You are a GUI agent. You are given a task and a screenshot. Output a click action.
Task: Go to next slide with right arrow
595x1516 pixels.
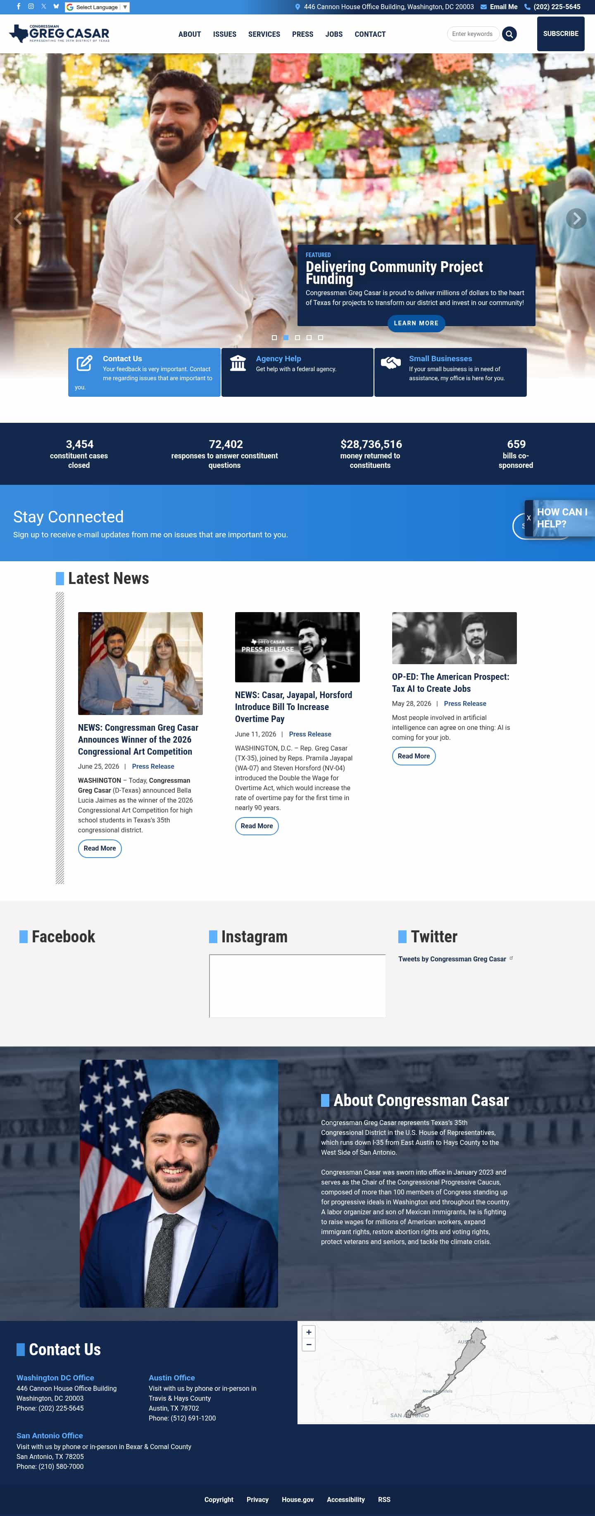click(576, 218)
